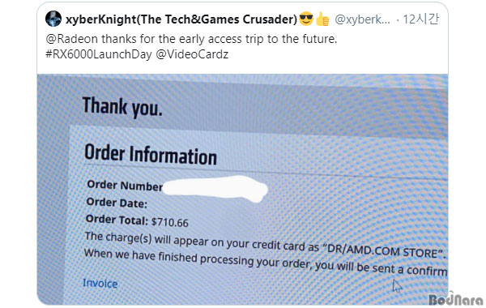Open the @VideoCardz mention
This screenshot has height=308, width=486.
coord(192,54)
